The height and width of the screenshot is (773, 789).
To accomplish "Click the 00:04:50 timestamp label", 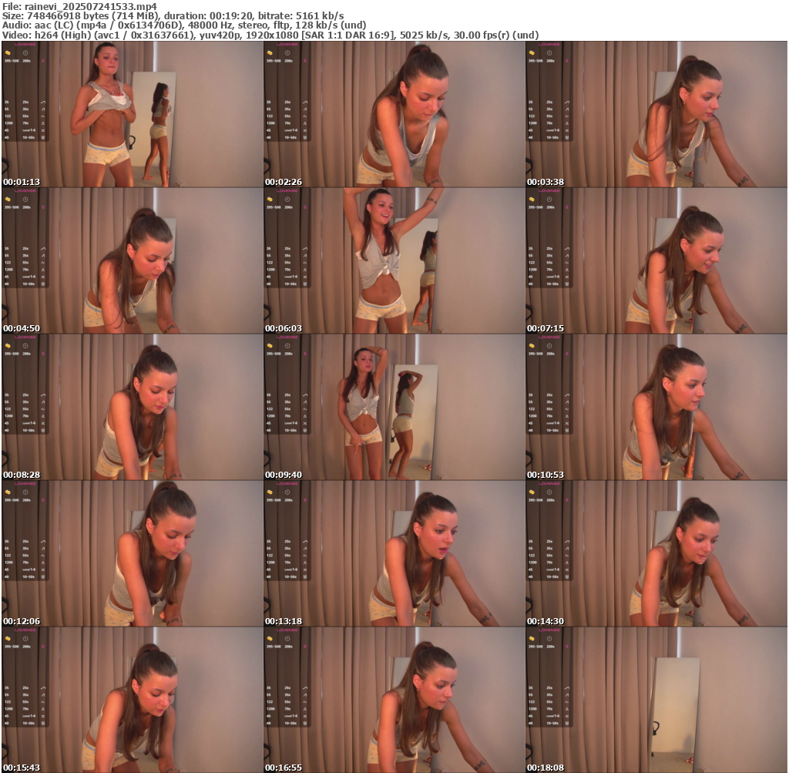I will [x=22, y=328].
